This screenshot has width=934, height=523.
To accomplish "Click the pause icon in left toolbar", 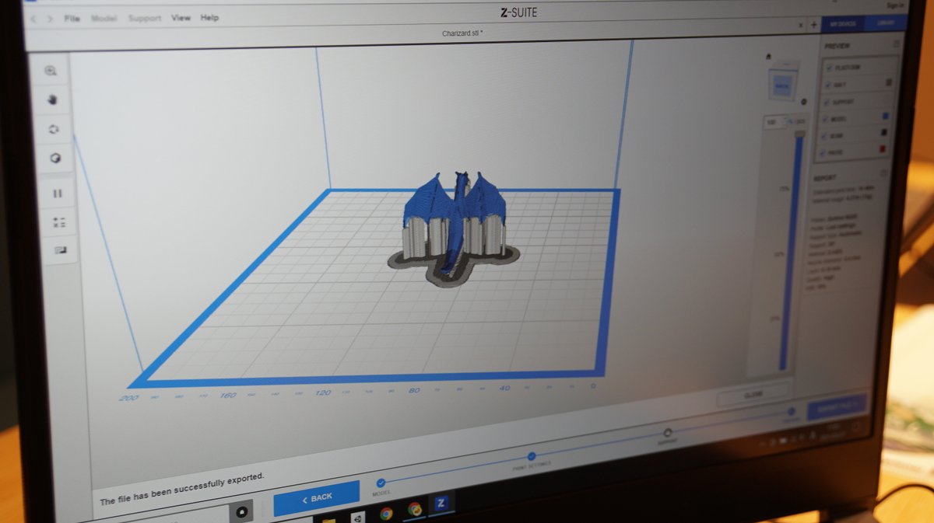I will [58, 194].
